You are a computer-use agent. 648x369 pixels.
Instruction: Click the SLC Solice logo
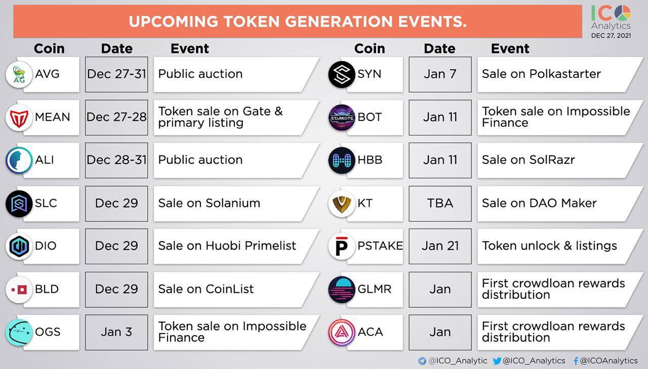[19, 203]
